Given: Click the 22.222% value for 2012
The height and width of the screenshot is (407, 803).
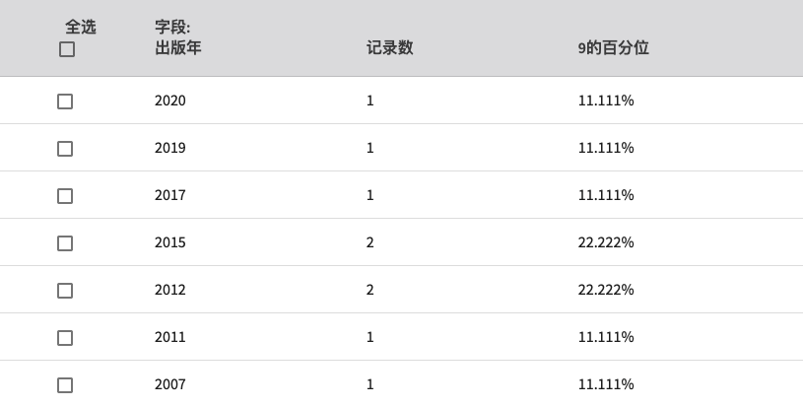Looking at the screenshot, I should point(606,290).
